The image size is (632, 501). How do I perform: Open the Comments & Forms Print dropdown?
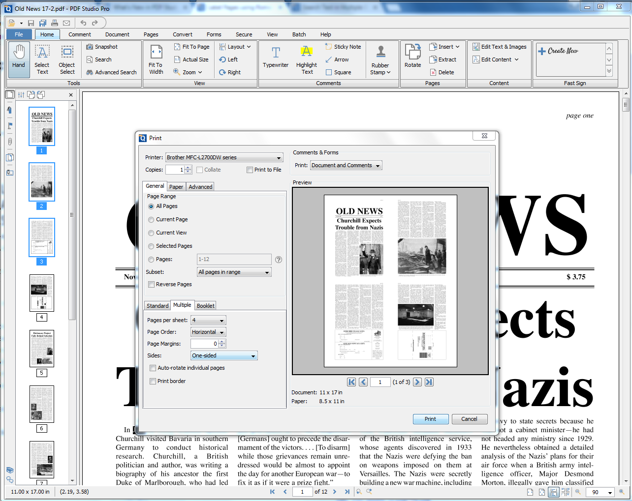346,166
